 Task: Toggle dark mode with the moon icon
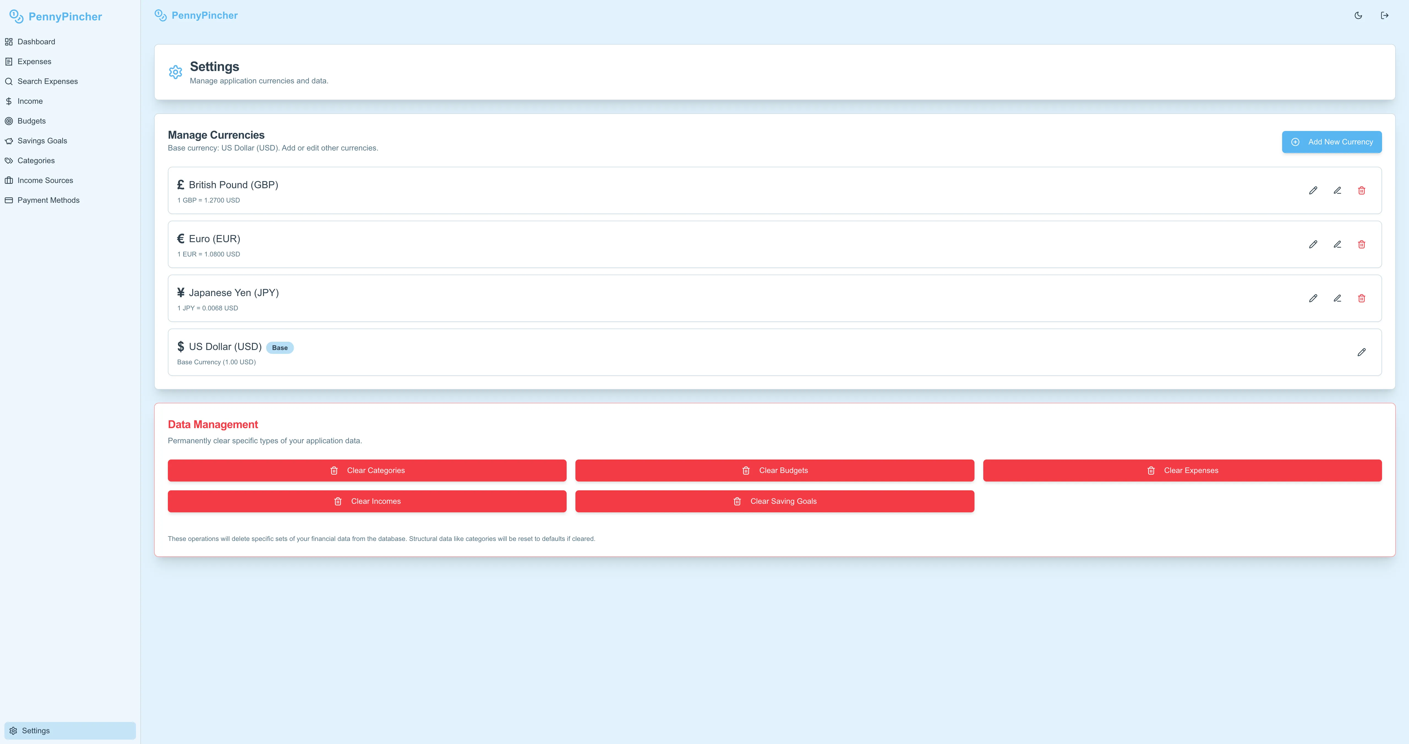pos(1358,15)
